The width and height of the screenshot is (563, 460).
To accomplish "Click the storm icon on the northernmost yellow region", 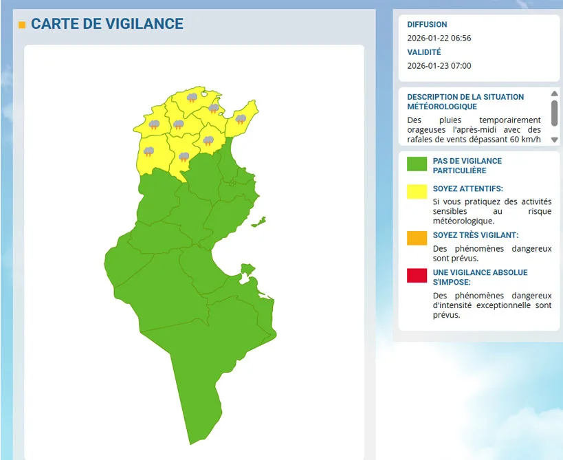I will (x=192, y=98).
